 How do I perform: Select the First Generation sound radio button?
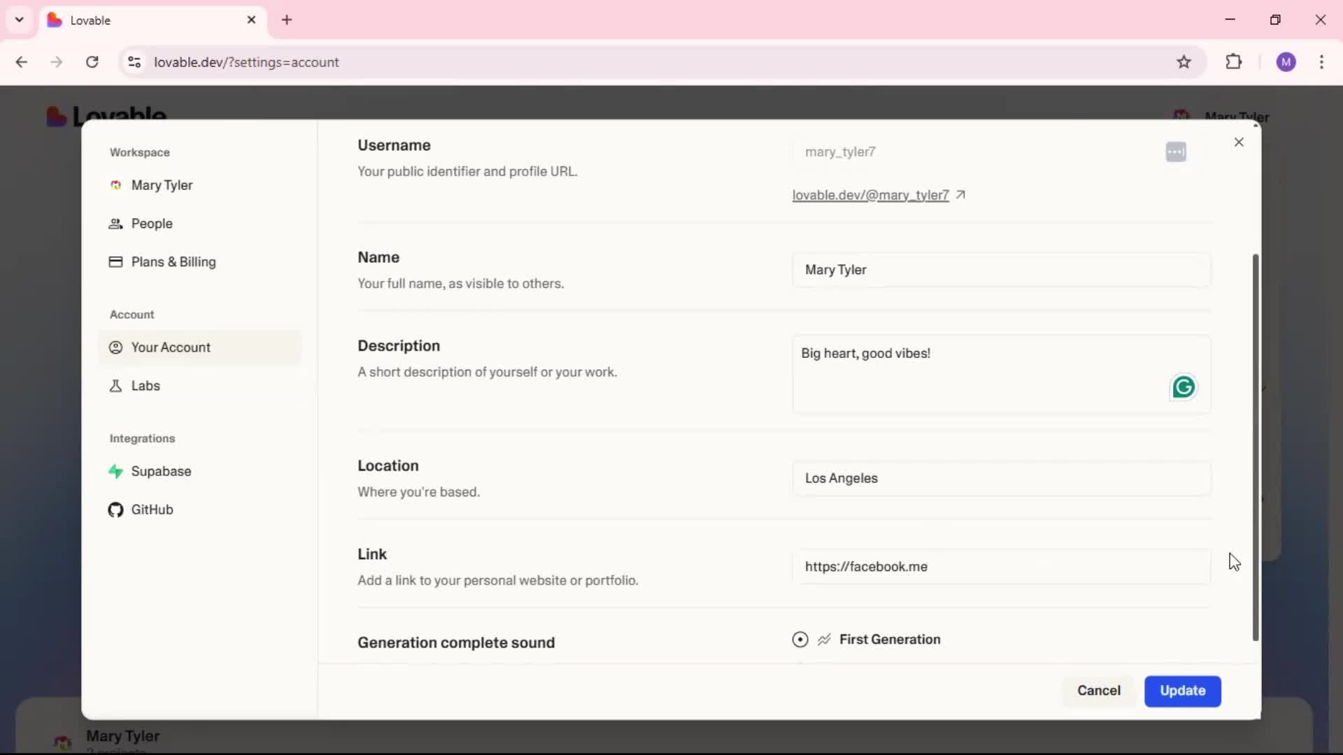(800, 640)
